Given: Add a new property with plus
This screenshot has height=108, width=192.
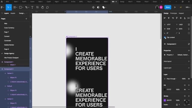Looking at the screenshot, I should pyautogui.click(x=189, y=51).
